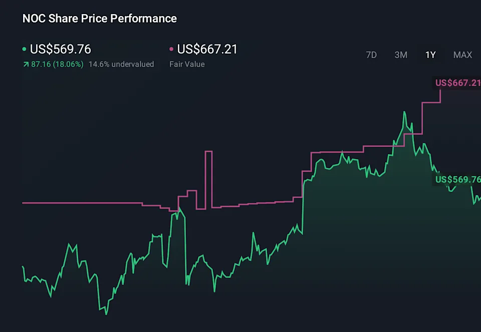
Task: Click the flat left section of pink line
Action: tap(80, 203)
